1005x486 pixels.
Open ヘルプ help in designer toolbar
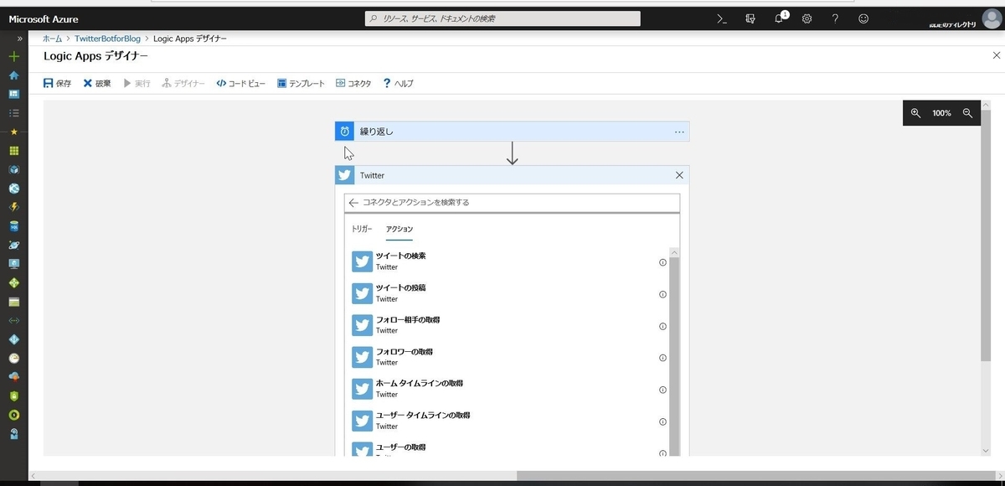[398, 83]
